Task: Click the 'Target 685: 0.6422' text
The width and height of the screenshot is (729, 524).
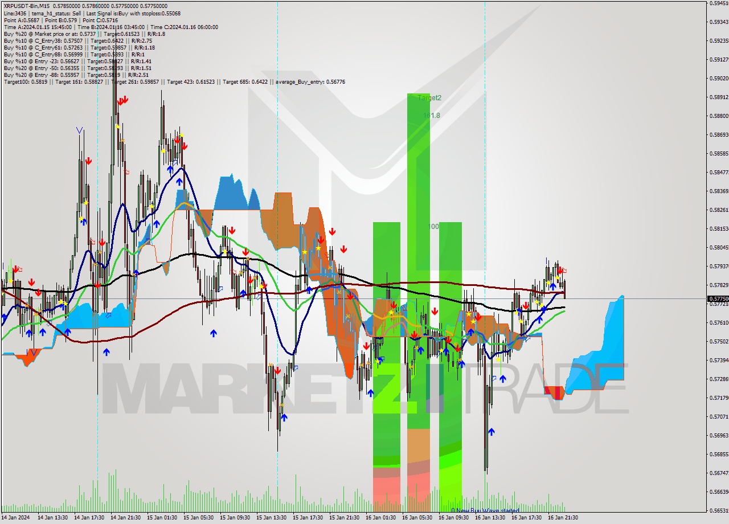Action: [x=245, y=81]
